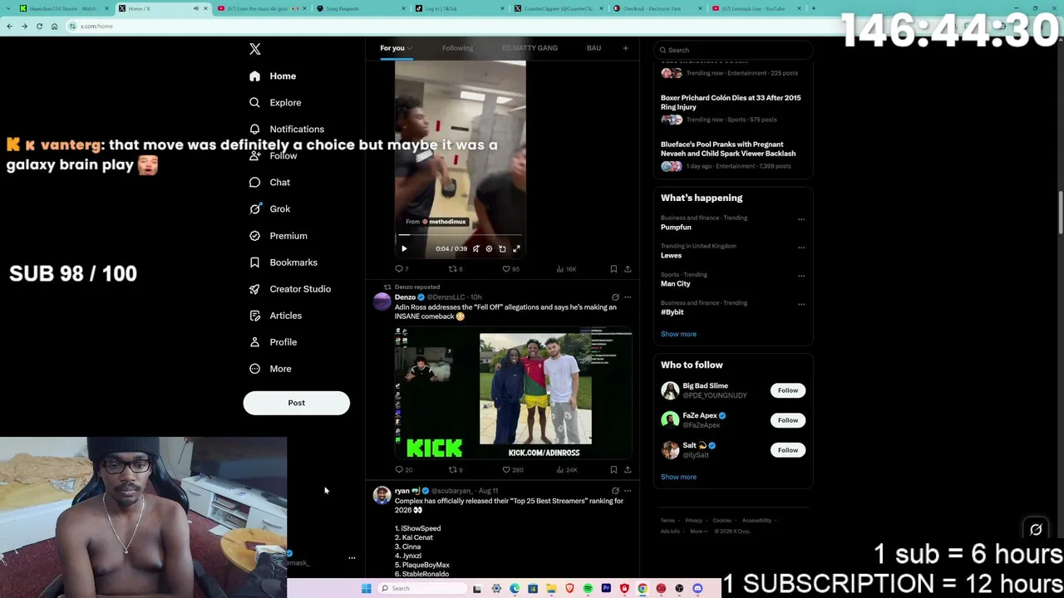
Task: Open Profile from the sidebar
Action: tap(273, 341)
